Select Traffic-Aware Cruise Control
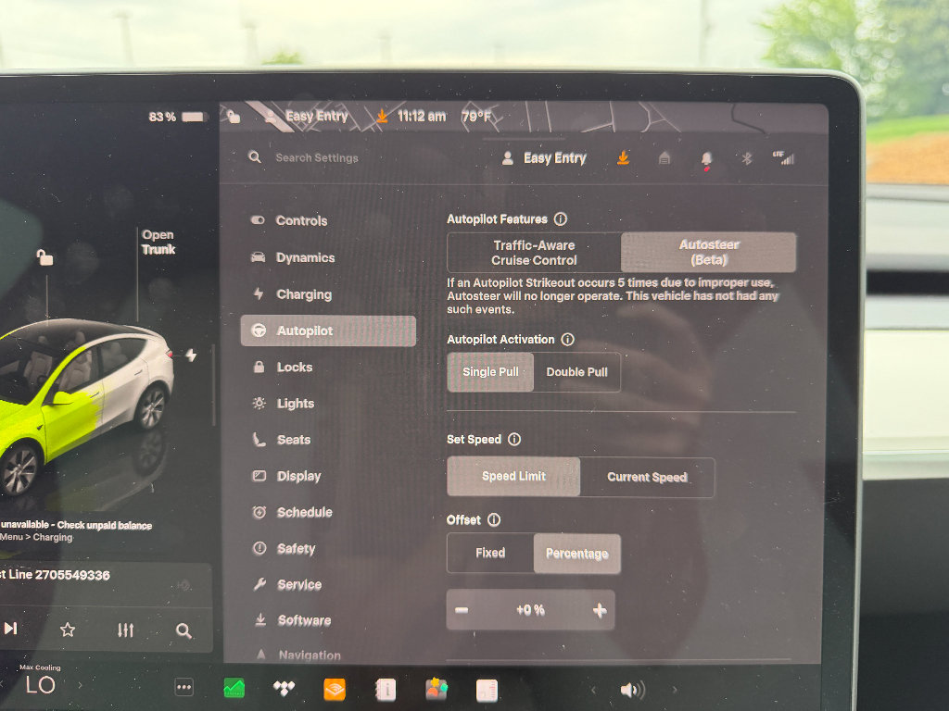Screen dimensions: 949x711 point(534,253)
